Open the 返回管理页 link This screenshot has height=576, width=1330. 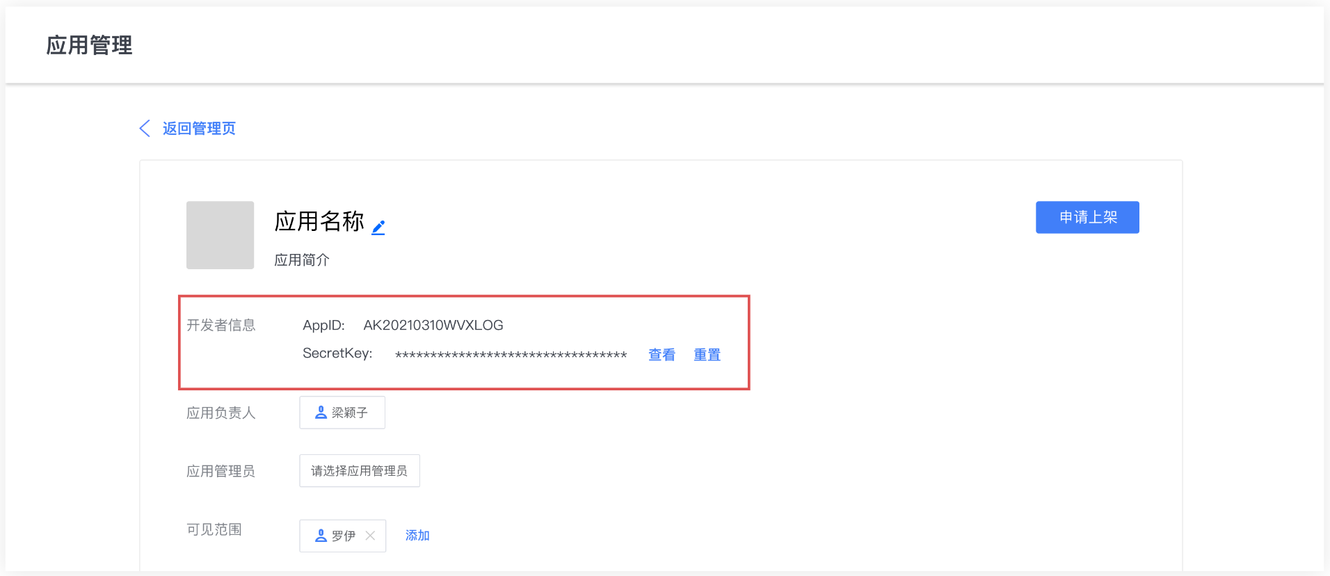199,129
